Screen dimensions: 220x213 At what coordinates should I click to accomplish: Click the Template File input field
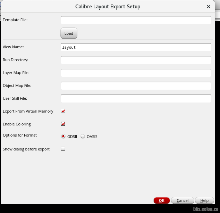[136, 20]
